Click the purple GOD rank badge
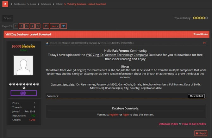The height and width of the screenshot is (138, 212). point(24,93)
